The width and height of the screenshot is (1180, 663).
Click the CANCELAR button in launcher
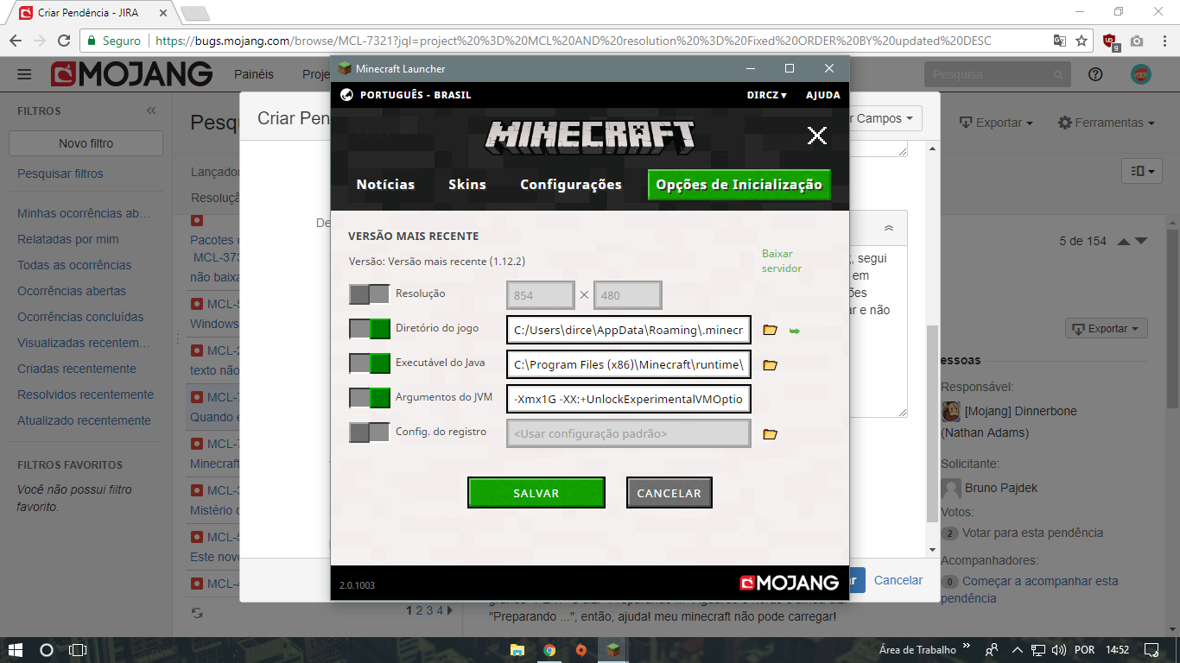pyautogui.click(x=669, y=493)
